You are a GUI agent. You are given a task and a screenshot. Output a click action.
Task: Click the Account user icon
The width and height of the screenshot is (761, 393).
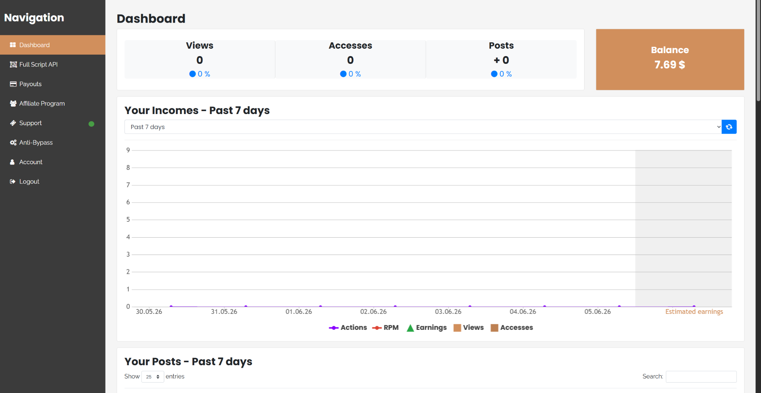[x=12, y=162]
